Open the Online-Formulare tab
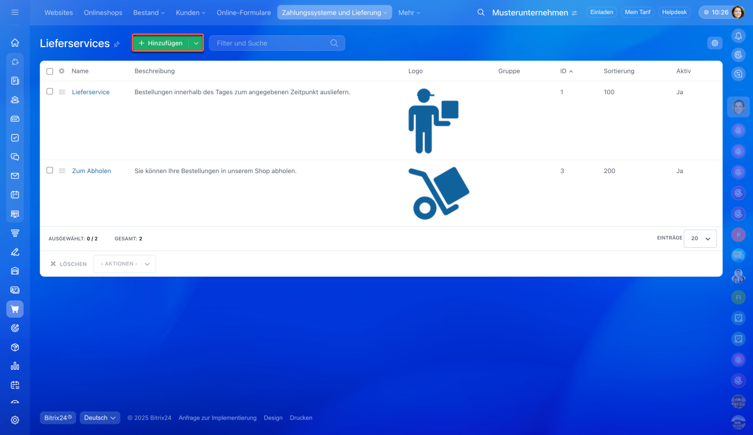Screen dimensions: 753x435 244,12
